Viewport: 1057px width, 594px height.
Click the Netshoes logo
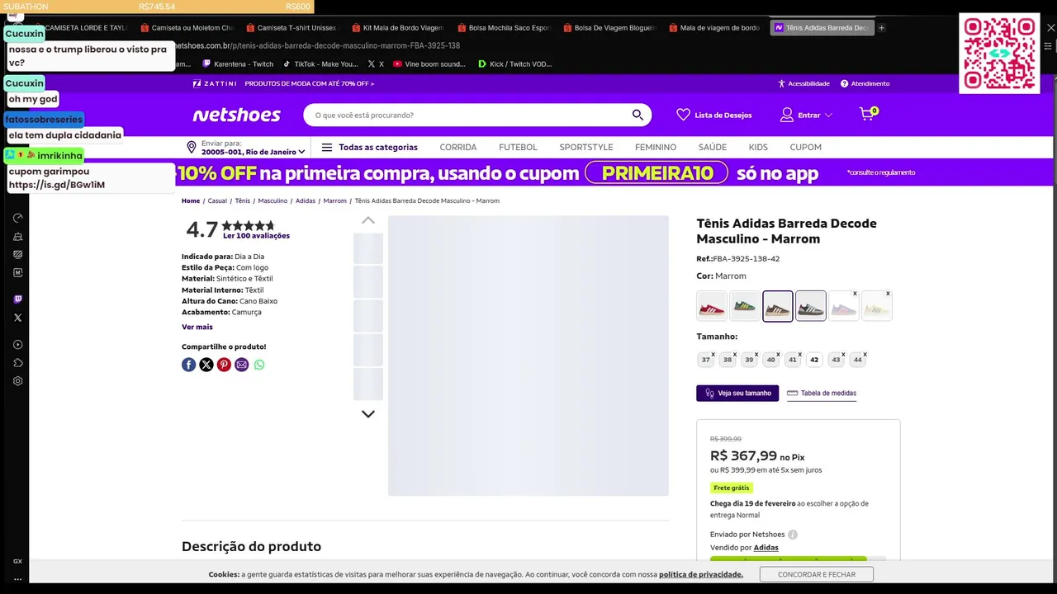(236, 115)
